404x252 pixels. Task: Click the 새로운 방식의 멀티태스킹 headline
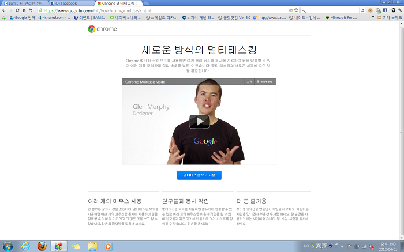pyautogui.click(x=199, y=50)
